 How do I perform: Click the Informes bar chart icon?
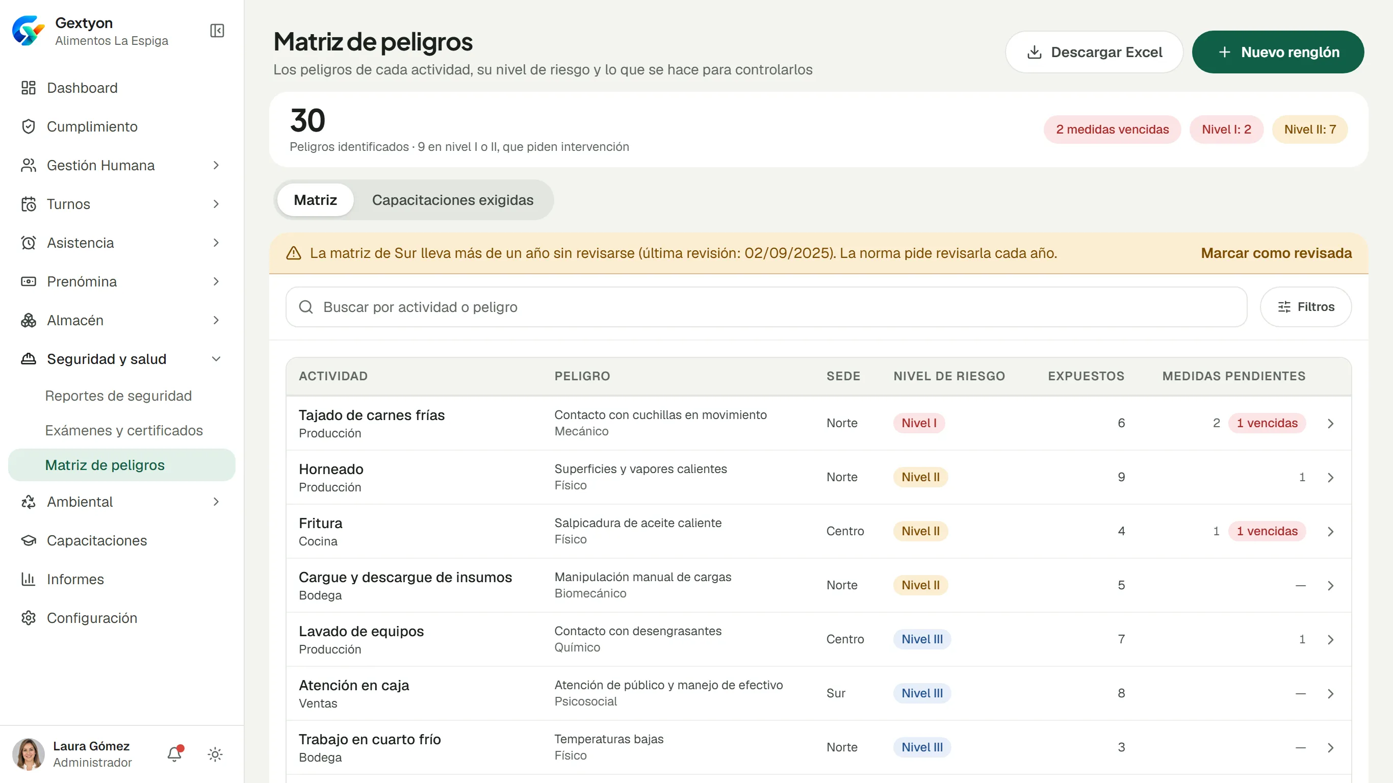pos(28,579)
